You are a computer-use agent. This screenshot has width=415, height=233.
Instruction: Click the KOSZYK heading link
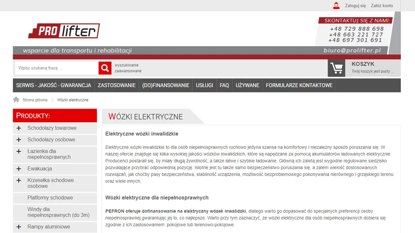(363, 64)
